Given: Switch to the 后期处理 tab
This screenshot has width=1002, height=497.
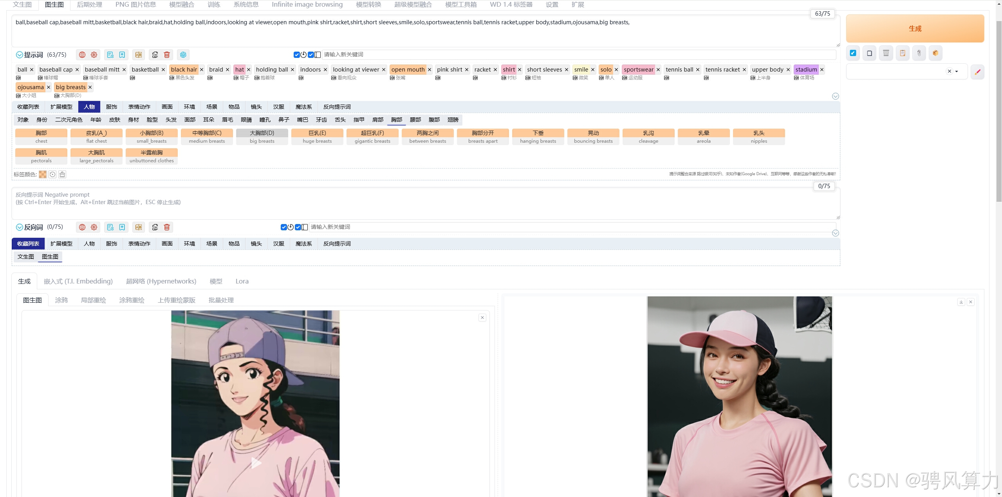Looking at the screenshot, I should [x=89, y=5].
